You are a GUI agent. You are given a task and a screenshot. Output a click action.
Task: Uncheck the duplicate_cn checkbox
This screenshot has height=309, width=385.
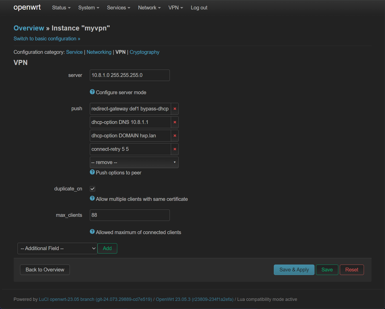click(x=93, y=189)
